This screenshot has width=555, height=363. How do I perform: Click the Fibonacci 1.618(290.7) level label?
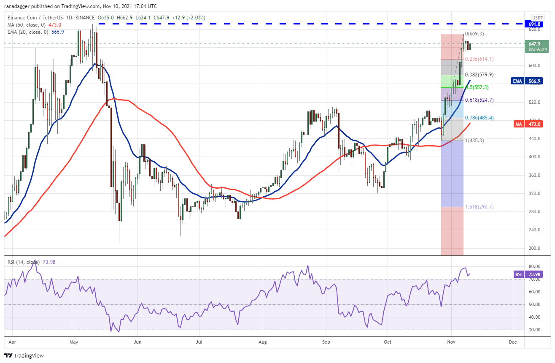479,207
